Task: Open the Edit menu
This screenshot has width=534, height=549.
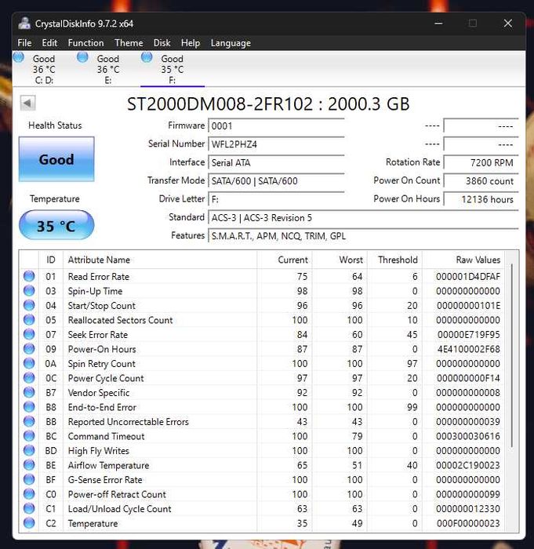Action: click(x=49, y=43)
